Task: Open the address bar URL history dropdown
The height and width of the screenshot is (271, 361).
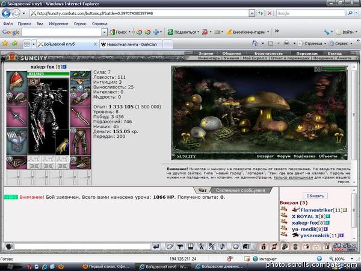Action: click(251, 13)
